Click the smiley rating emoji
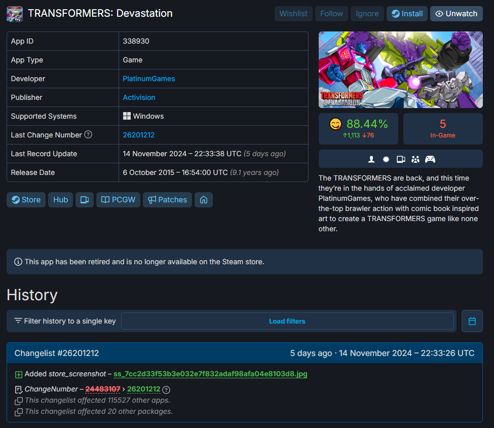The image size is (494, 428). pyautogui.click(x=335, y=124)
